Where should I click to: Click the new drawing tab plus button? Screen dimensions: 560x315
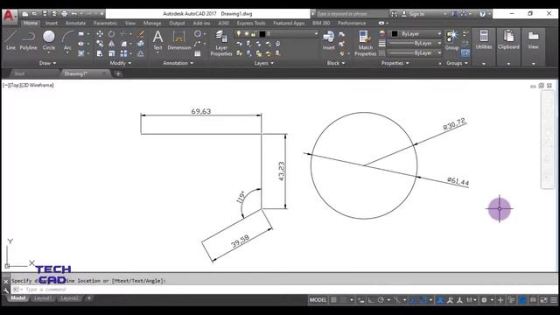(x=118, y=73)
